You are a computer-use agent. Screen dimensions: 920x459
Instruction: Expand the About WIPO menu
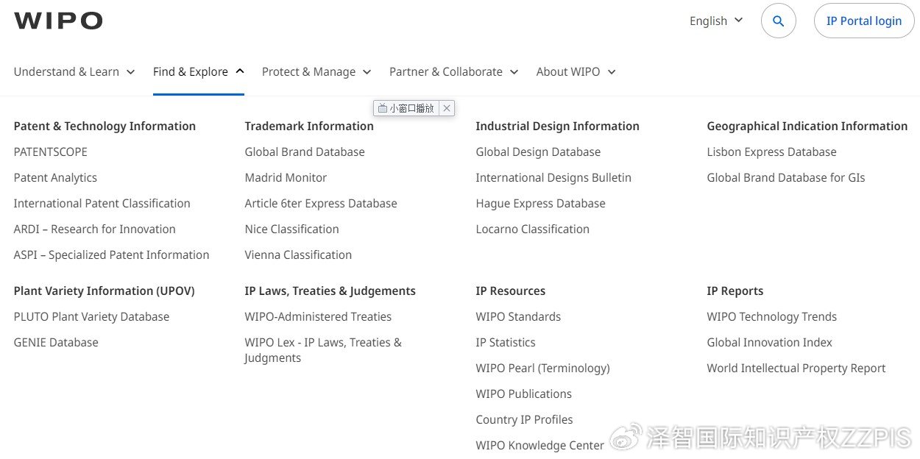click(x=576, y=71)
